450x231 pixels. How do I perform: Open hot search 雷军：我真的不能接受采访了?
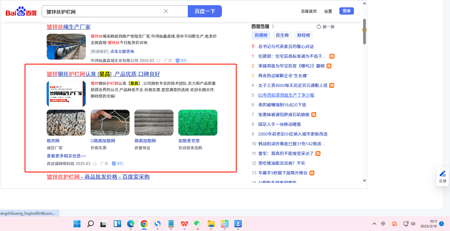pos(286,153)
